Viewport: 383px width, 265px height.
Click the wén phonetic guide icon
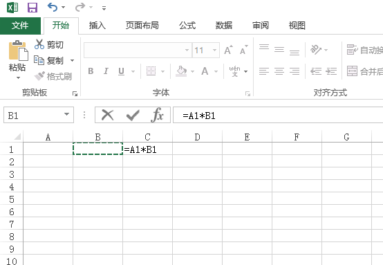234,71
